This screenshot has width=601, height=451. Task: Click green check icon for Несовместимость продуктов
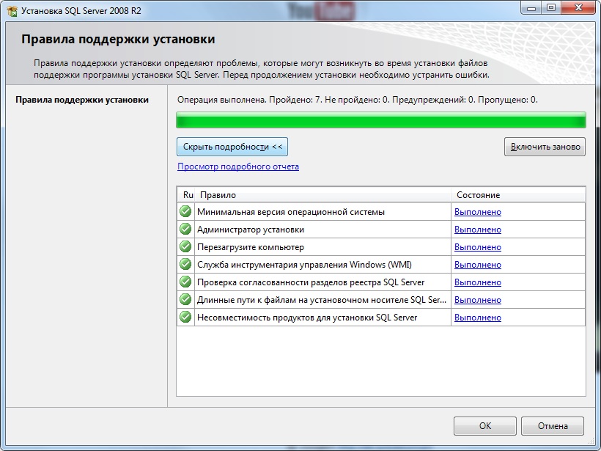tap(185, 317)
